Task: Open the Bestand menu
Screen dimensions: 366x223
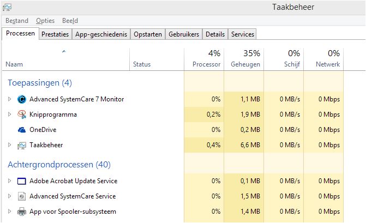Action: click(17, 21)
